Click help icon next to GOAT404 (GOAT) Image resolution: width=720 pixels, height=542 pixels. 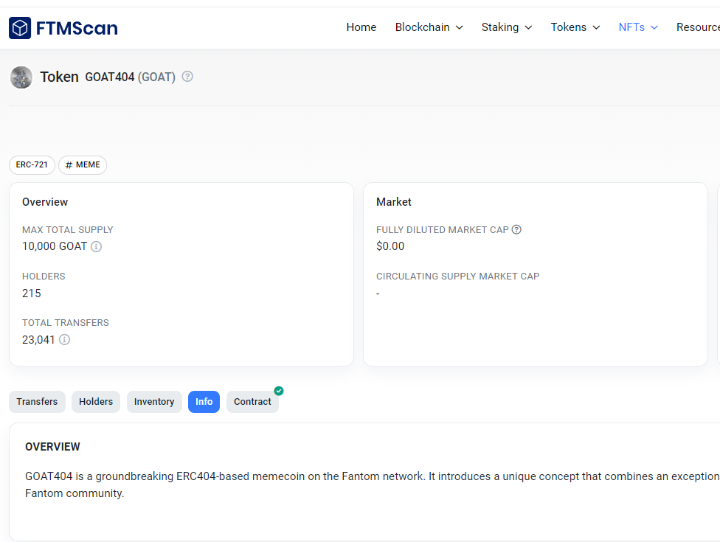point(187,76)
